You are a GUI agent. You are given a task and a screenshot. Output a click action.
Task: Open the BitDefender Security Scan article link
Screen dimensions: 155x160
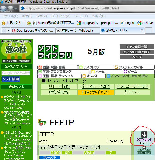pos(18,102)
